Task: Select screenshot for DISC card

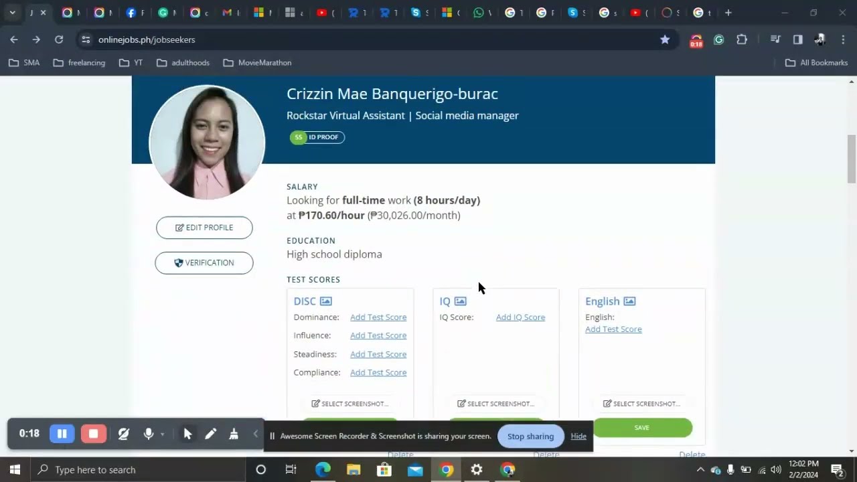Action: [x=350, y=404]
